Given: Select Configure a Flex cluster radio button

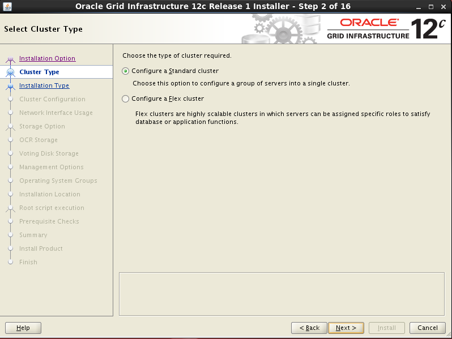Looking at the screenshot, I should coord(125,99).
